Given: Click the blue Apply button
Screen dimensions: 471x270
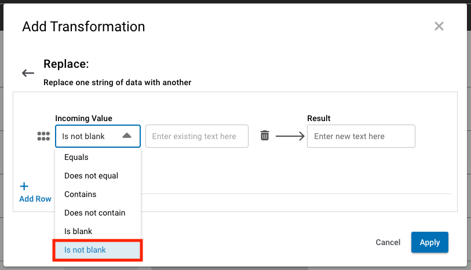Looking at the screenshot, I should click(x=429, y=242).
